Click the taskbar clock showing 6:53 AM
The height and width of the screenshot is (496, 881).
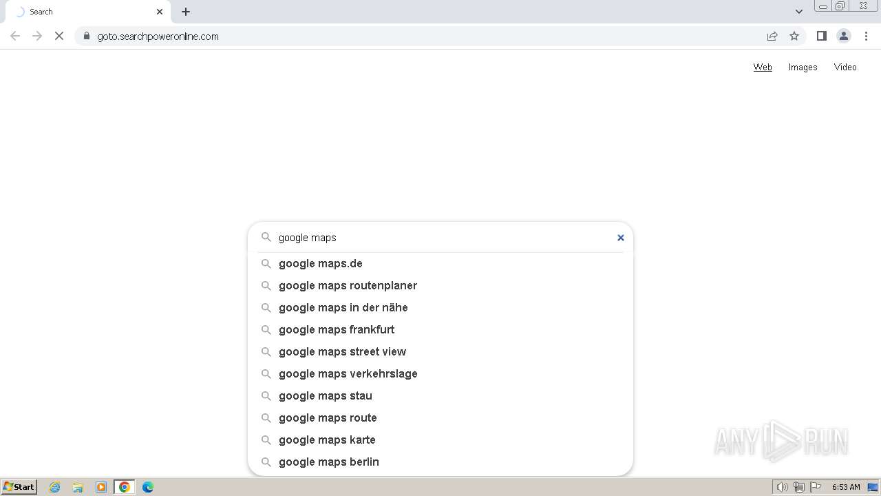[846, 487]
